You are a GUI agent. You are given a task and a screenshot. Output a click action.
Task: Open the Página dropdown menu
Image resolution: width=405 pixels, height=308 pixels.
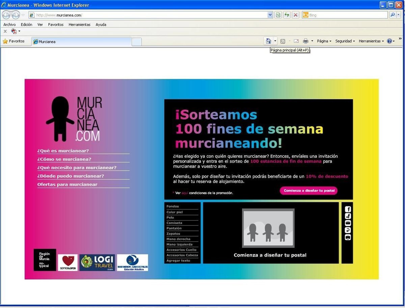point(324,41)
